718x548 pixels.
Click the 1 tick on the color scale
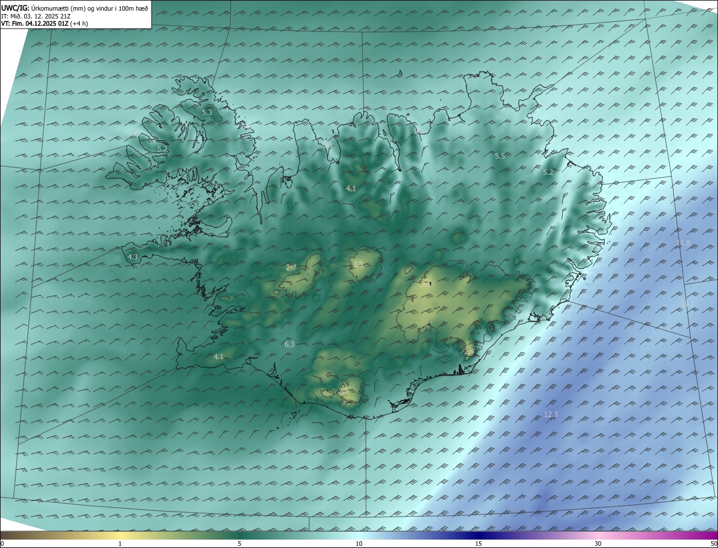point(120,544)
